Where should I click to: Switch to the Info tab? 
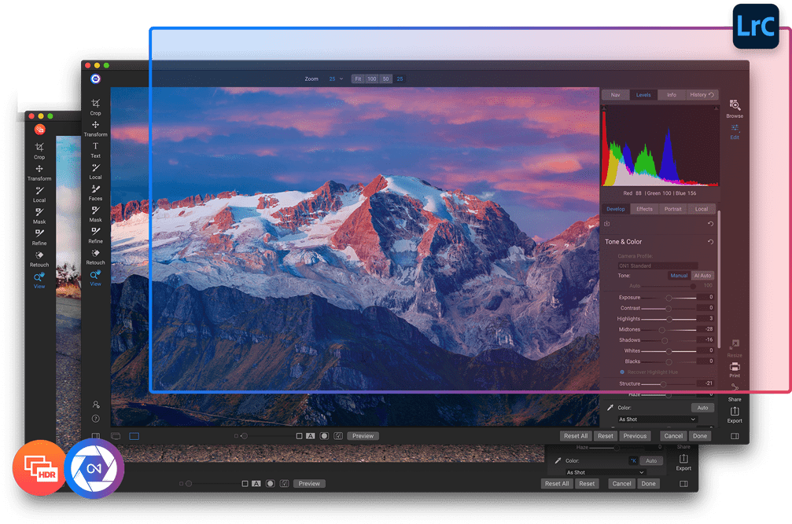click(672, 95)
